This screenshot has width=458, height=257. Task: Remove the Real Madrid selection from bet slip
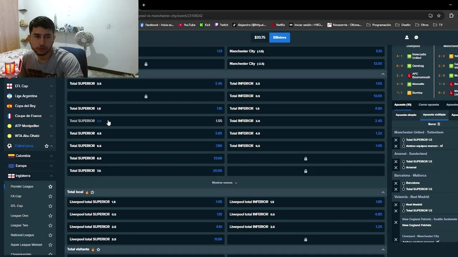pos(396,205)
